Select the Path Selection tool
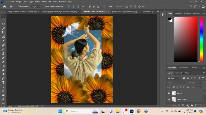Screen dimensions: 206x115 click(3, 87)
